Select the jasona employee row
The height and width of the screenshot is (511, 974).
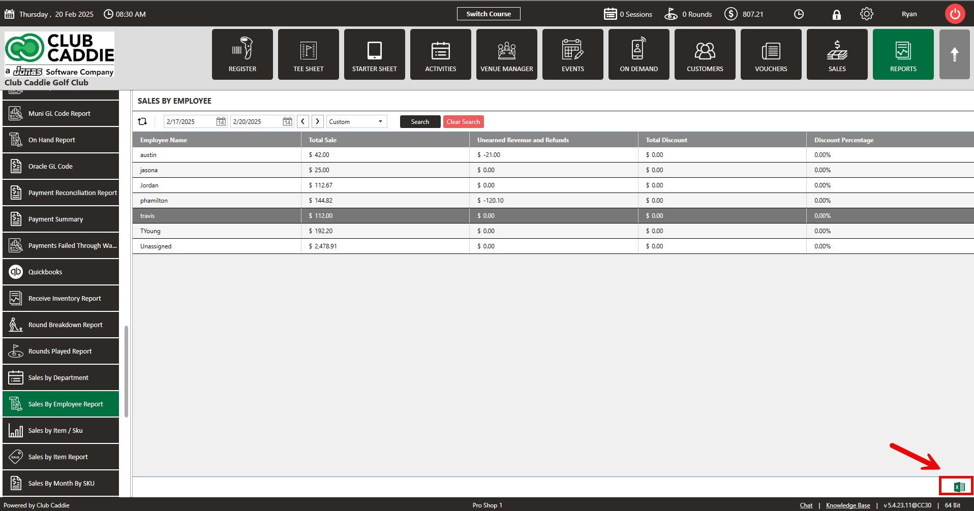pos(553,170)
